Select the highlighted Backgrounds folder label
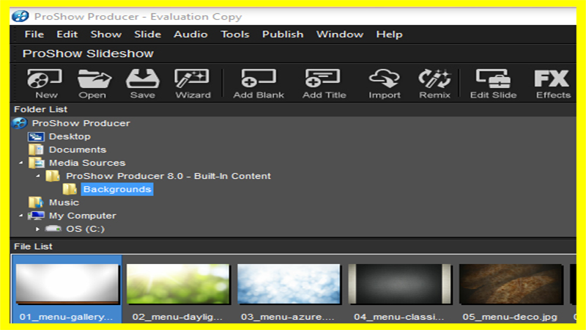Image resolution: width=586 pixels, height=330 pixels. tap(117, 189)
